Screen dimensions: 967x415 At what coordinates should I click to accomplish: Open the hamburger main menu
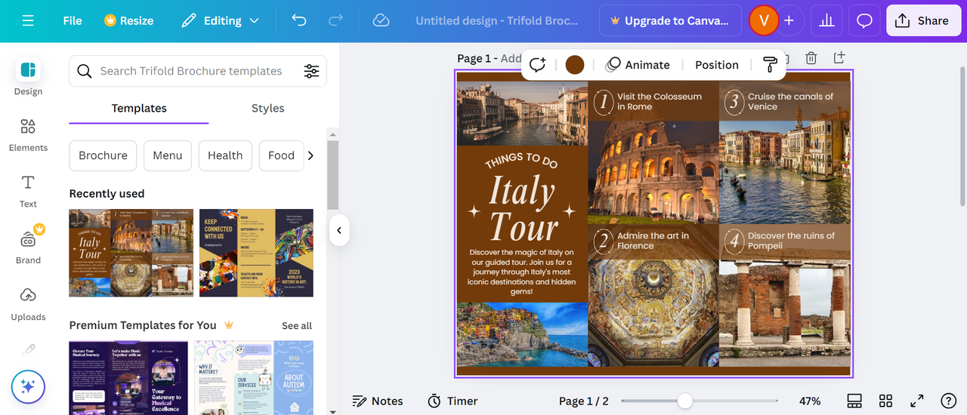pos(28,20)
